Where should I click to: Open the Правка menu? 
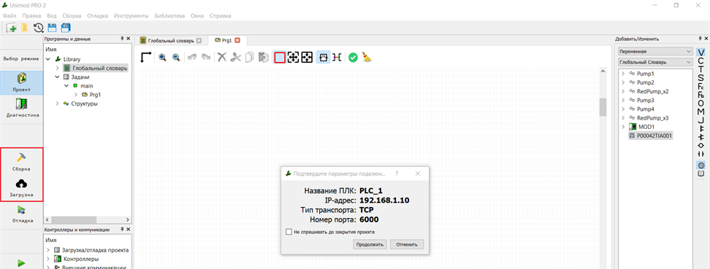tap(31, 16)
